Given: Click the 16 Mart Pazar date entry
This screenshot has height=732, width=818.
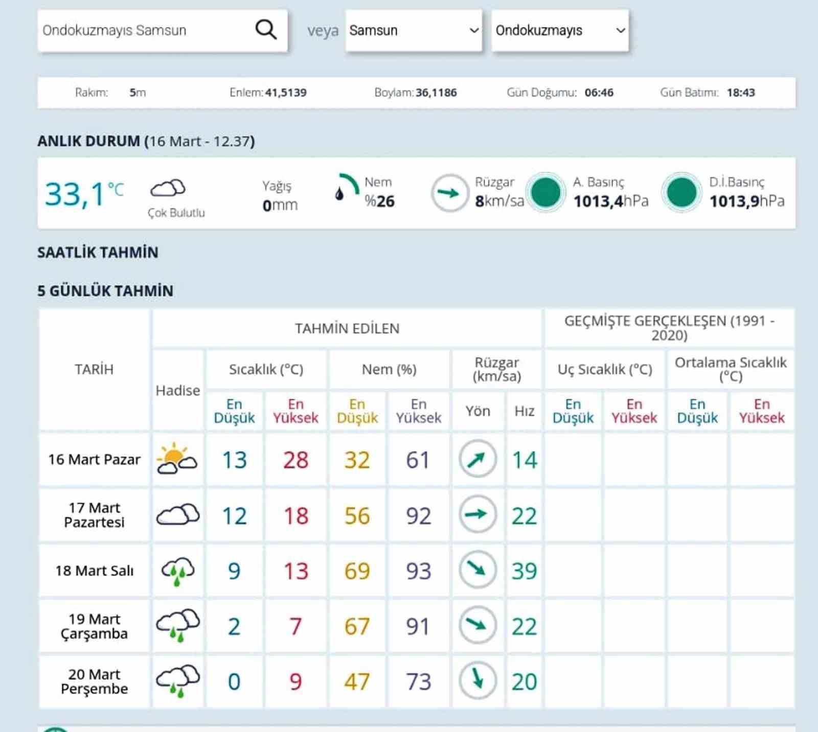Looking at the screenshot, I should 94,459.
